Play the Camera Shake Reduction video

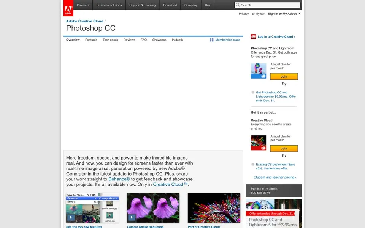click(x=132, y=217)
